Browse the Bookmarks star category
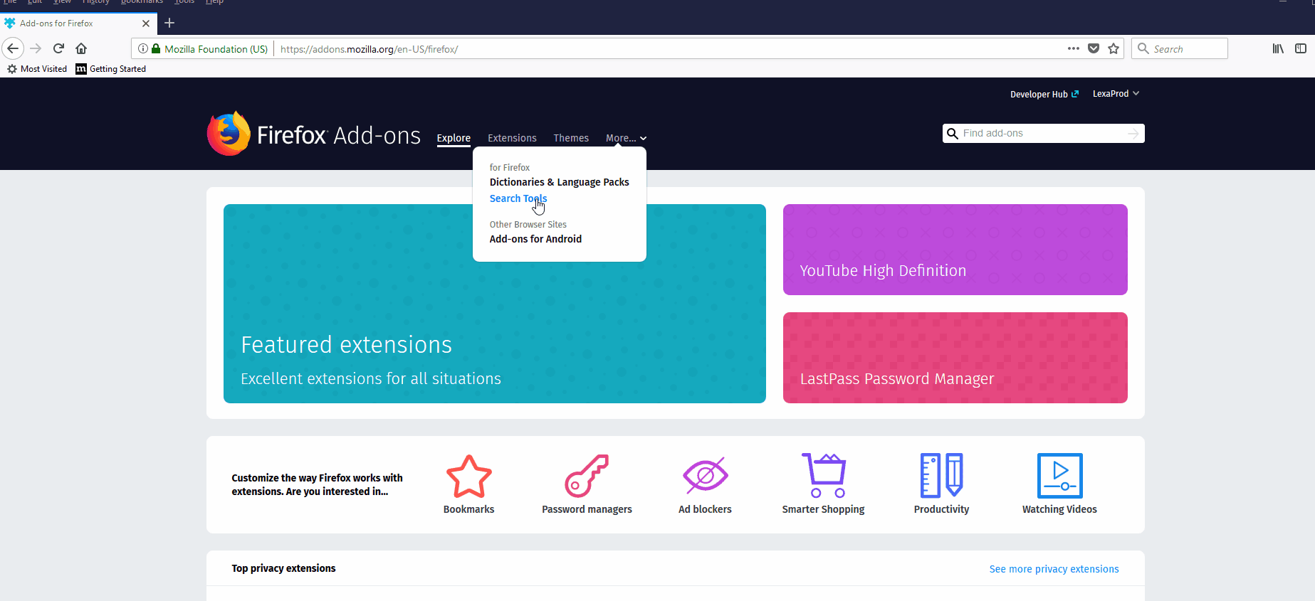This screenshot has width=1315, height=601. coord(468,484)
